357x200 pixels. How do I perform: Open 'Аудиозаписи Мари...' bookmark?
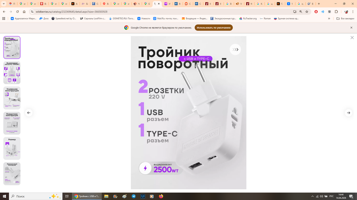(x=24, y=19)
